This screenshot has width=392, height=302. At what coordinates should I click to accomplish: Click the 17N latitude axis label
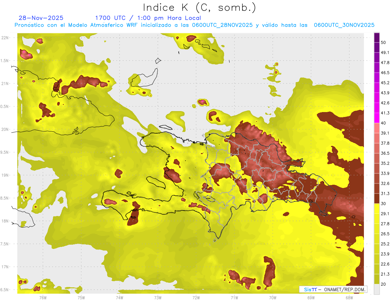coord(6,267)
